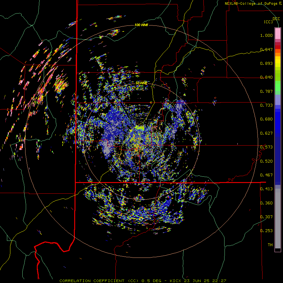This screenshot has height=283, width=283.
Task: Click the 1.000 value on the CC scale
Action: (266, 35)
